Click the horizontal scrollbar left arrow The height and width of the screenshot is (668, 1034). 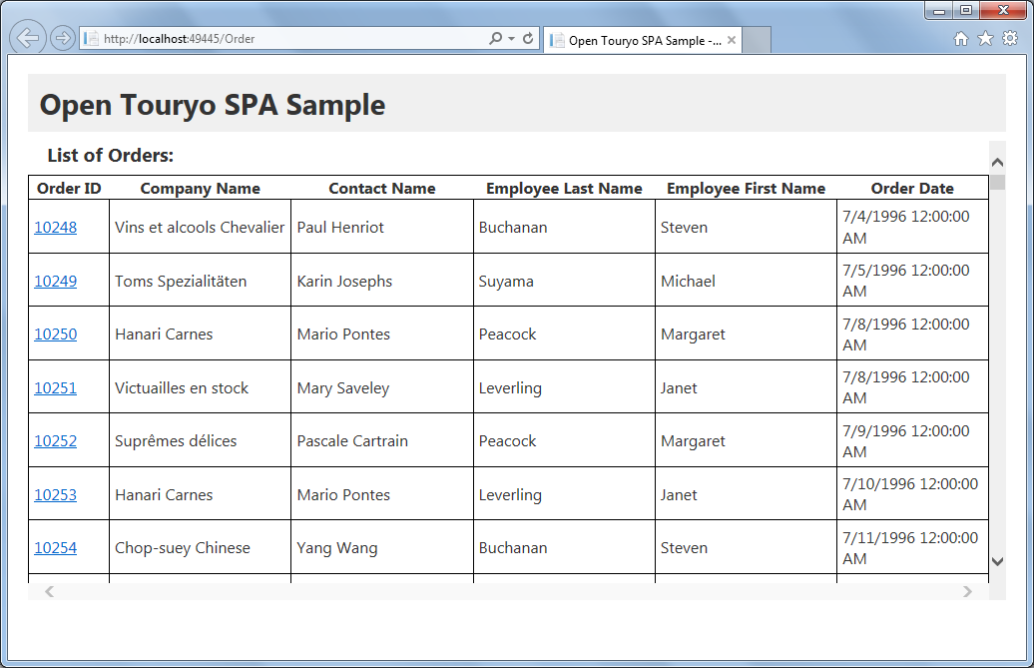coord(50,591)
